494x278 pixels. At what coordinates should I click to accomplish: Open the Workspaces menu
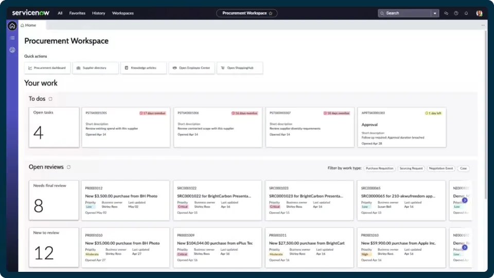(123, 13)
